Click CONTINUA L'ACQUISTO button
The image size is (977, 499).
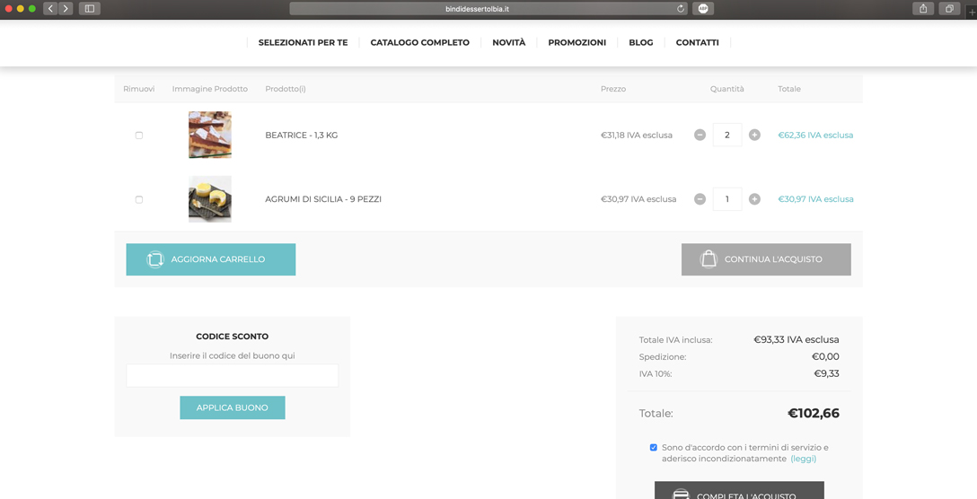[766, 259]
